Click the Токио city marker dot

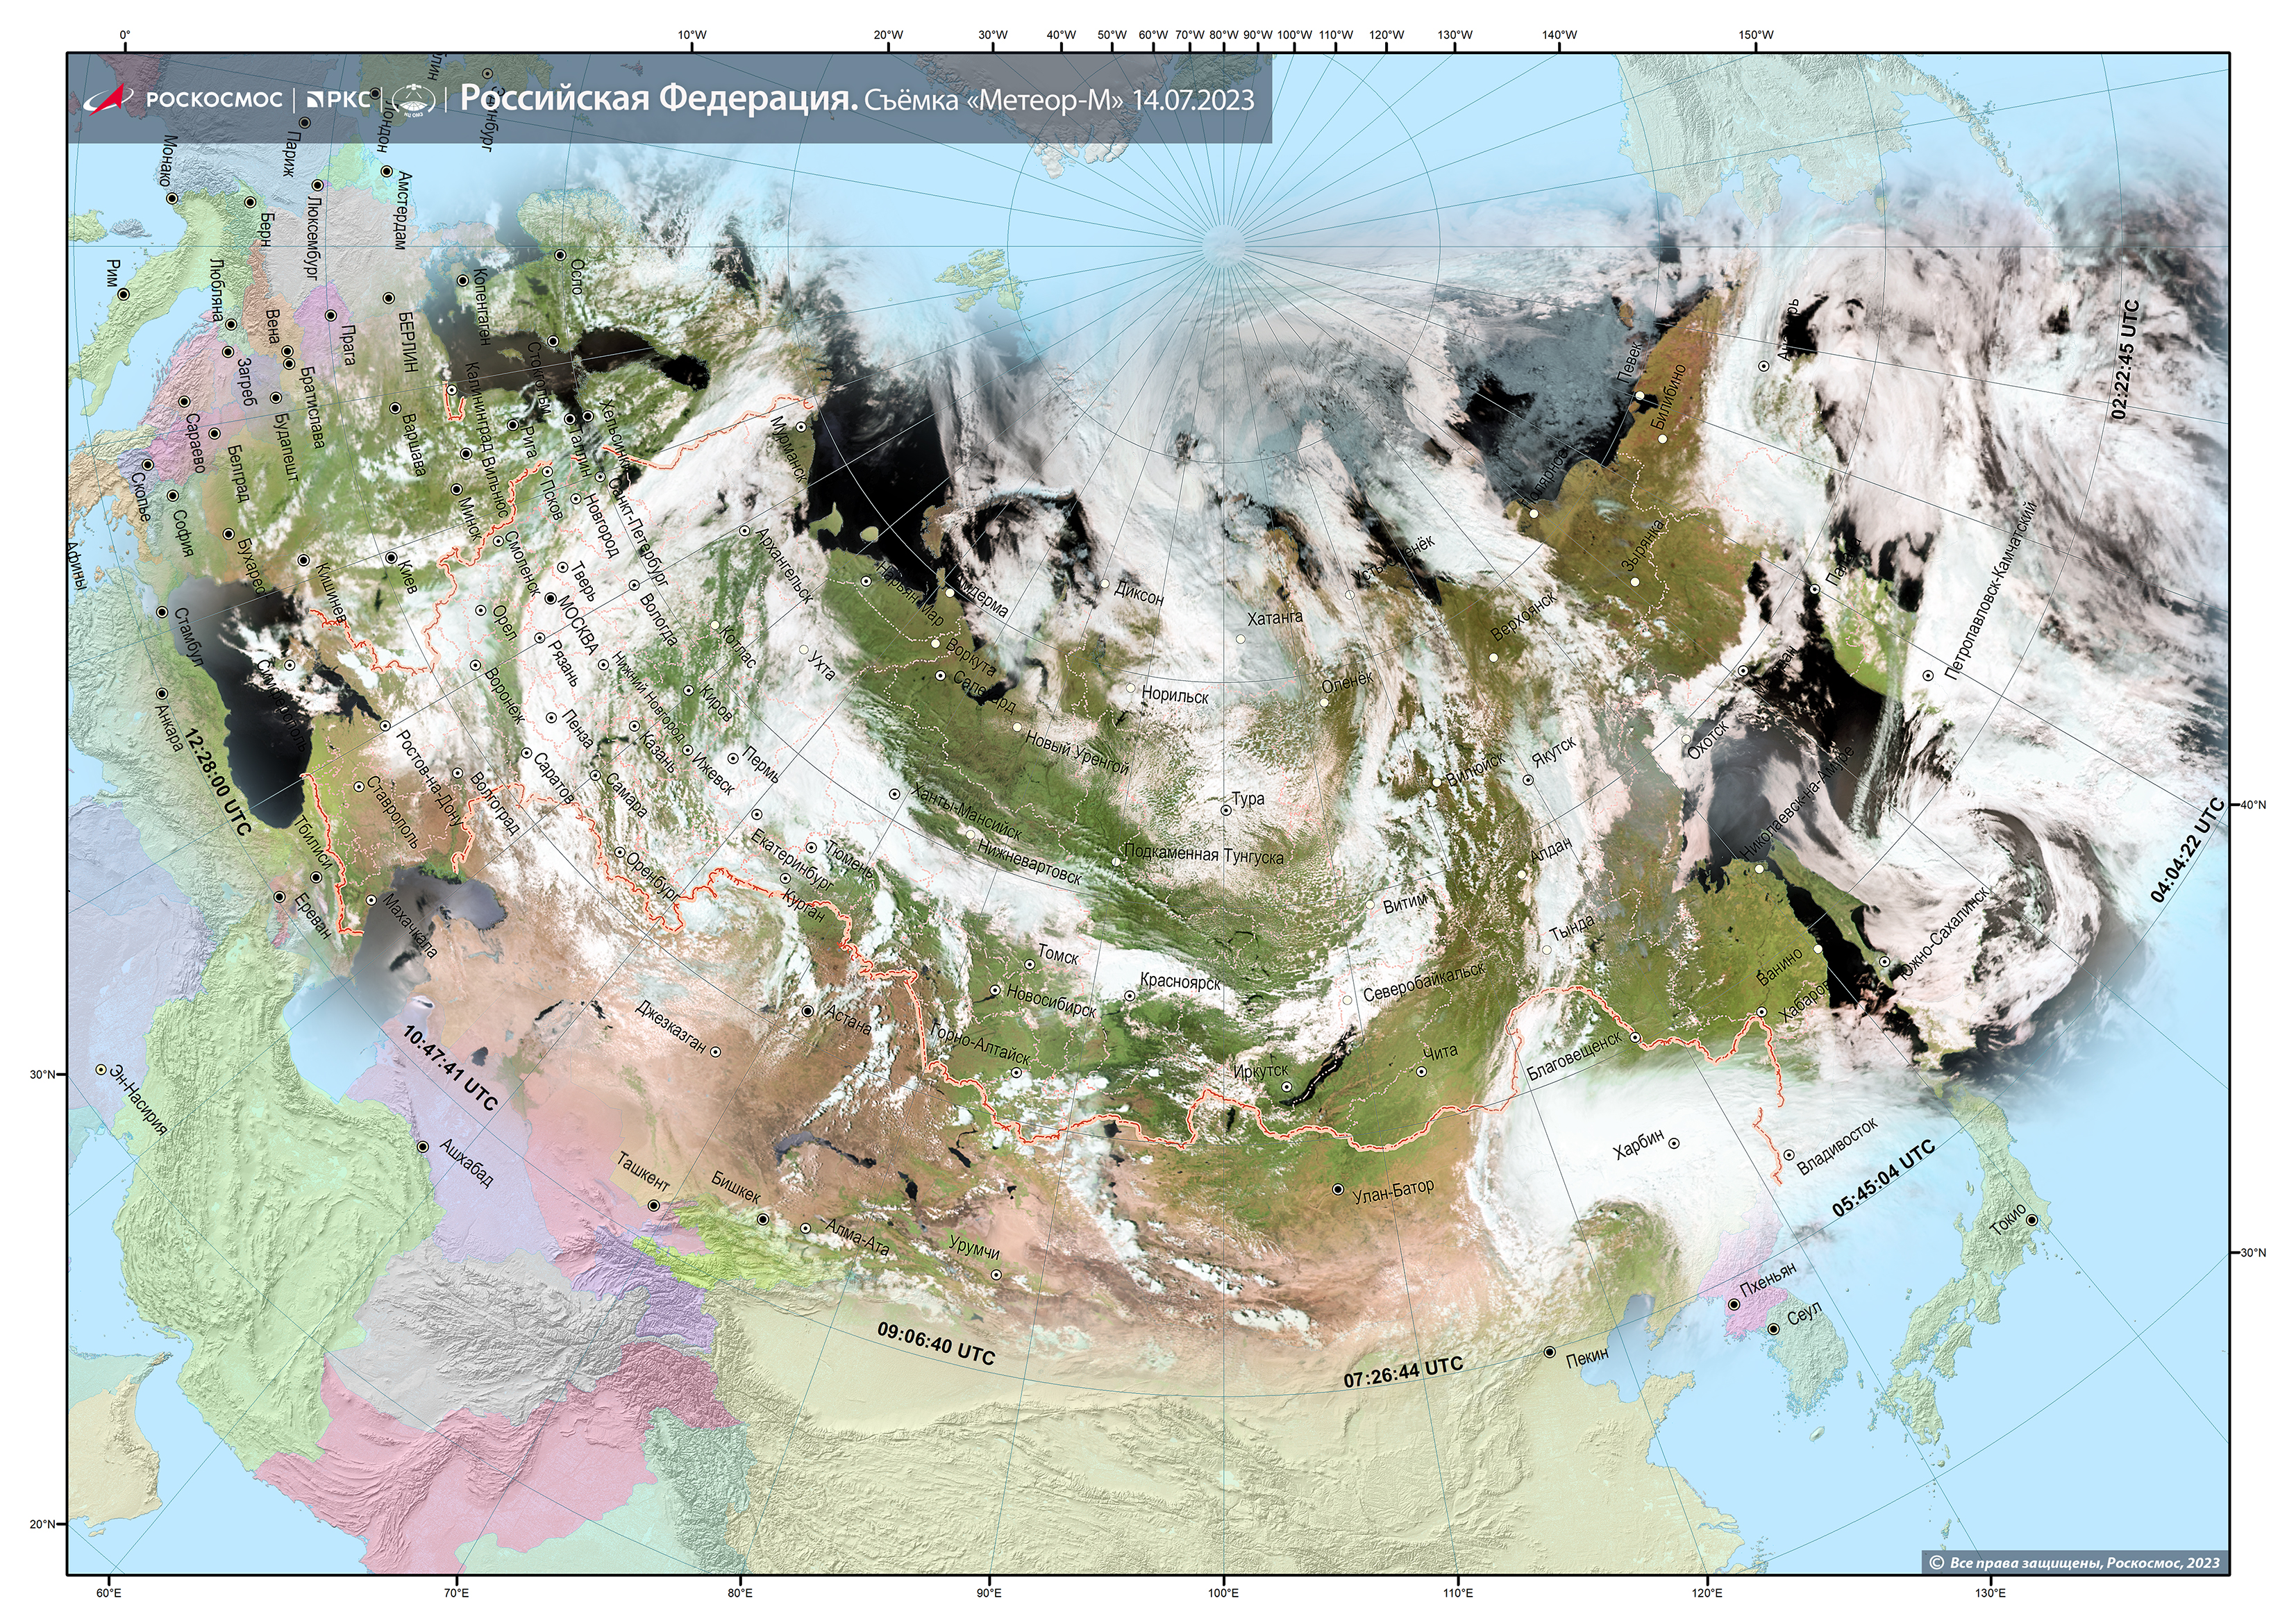[x=2031, y=1220]
